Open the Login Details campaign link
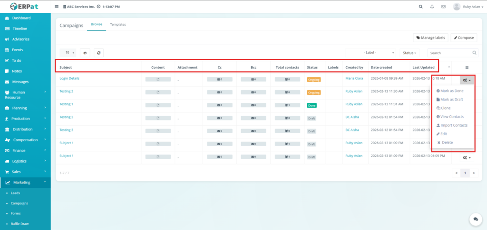The height and width of the screenshot is (230, 487). (69, 78)
